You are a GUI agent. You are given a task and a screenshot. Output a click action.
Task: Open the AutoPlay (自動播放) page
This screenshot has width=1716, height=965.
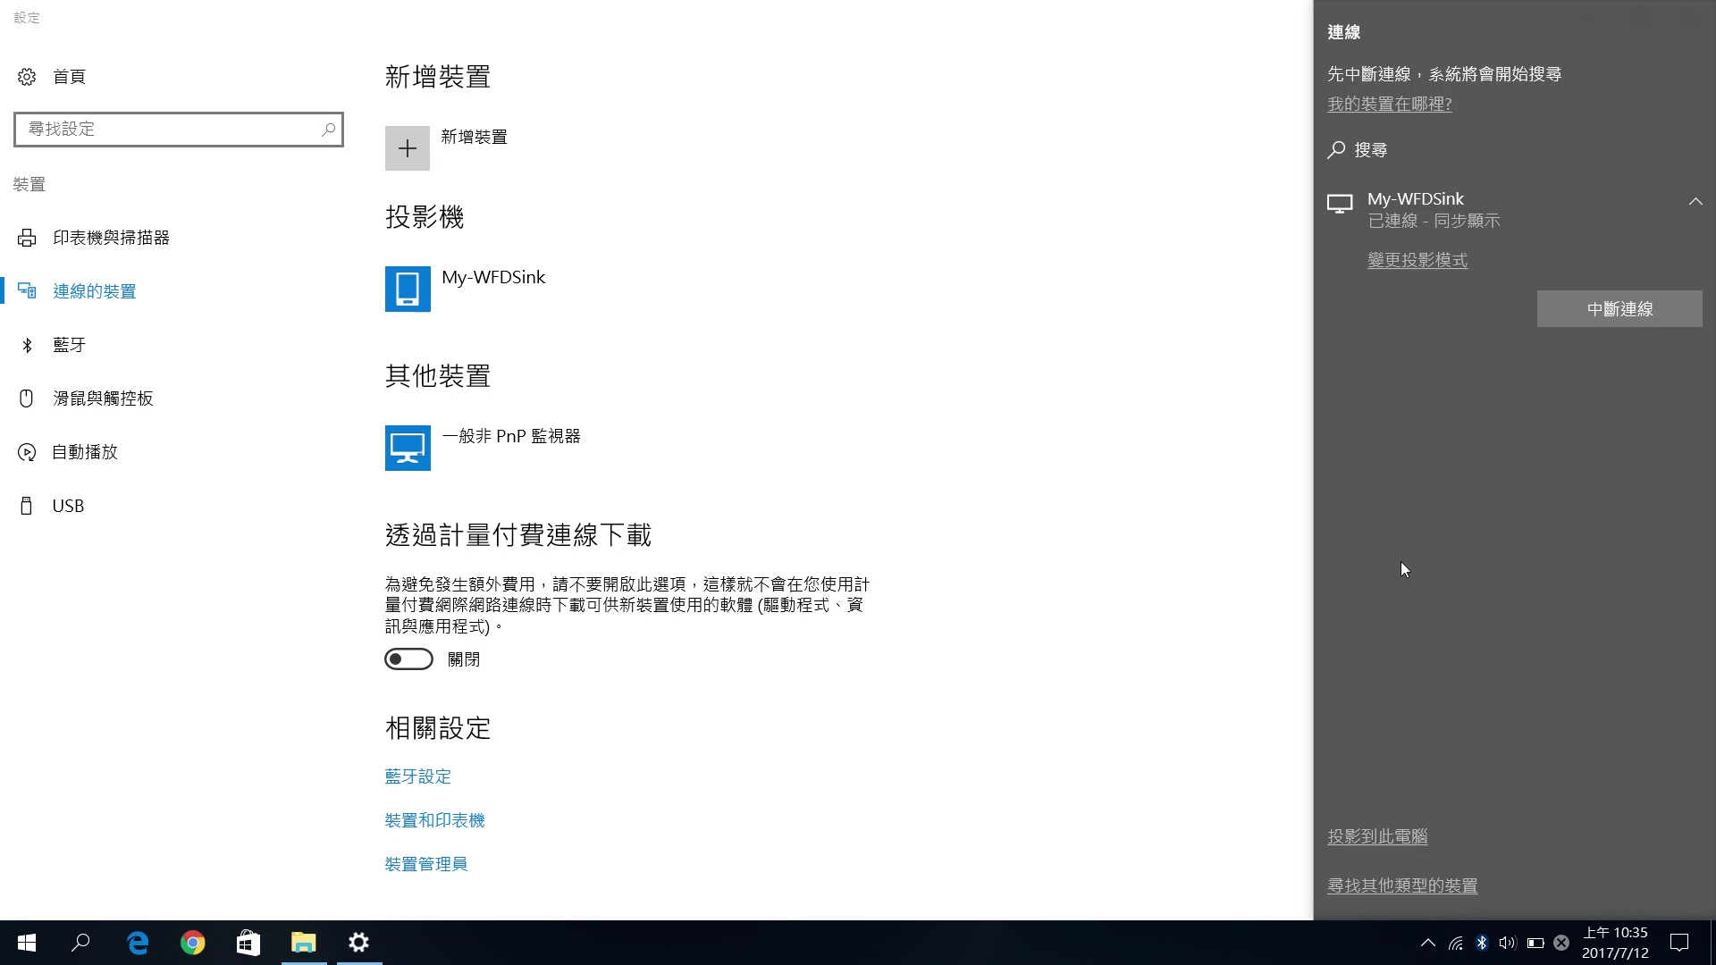click(85, 452)
